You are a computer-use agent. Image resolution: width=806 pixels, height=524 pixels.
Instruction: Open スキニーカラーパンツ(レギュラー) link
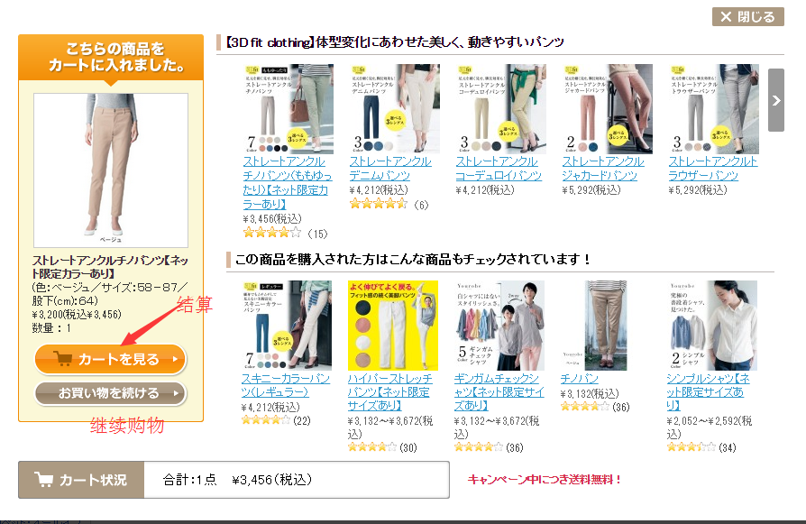coord(286,385)
